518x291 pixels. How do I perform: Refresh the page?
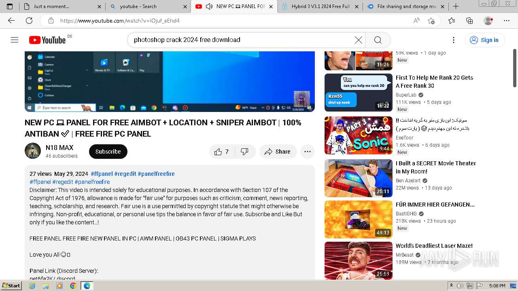pyautogui.click(x=29, y=21)
